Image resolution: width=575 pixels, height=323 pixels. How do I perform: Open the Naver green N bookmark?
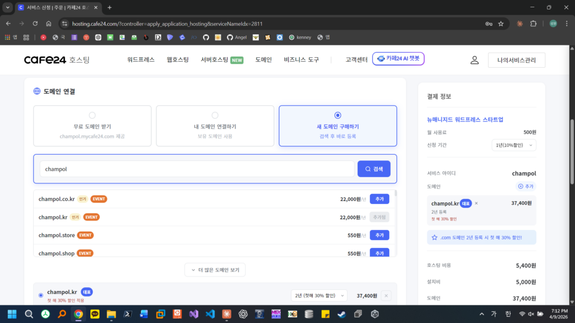(110, 38)
